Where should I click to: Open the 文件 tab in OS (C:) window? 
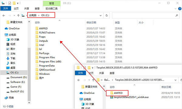pyautogui.click(x=5, y=8)
